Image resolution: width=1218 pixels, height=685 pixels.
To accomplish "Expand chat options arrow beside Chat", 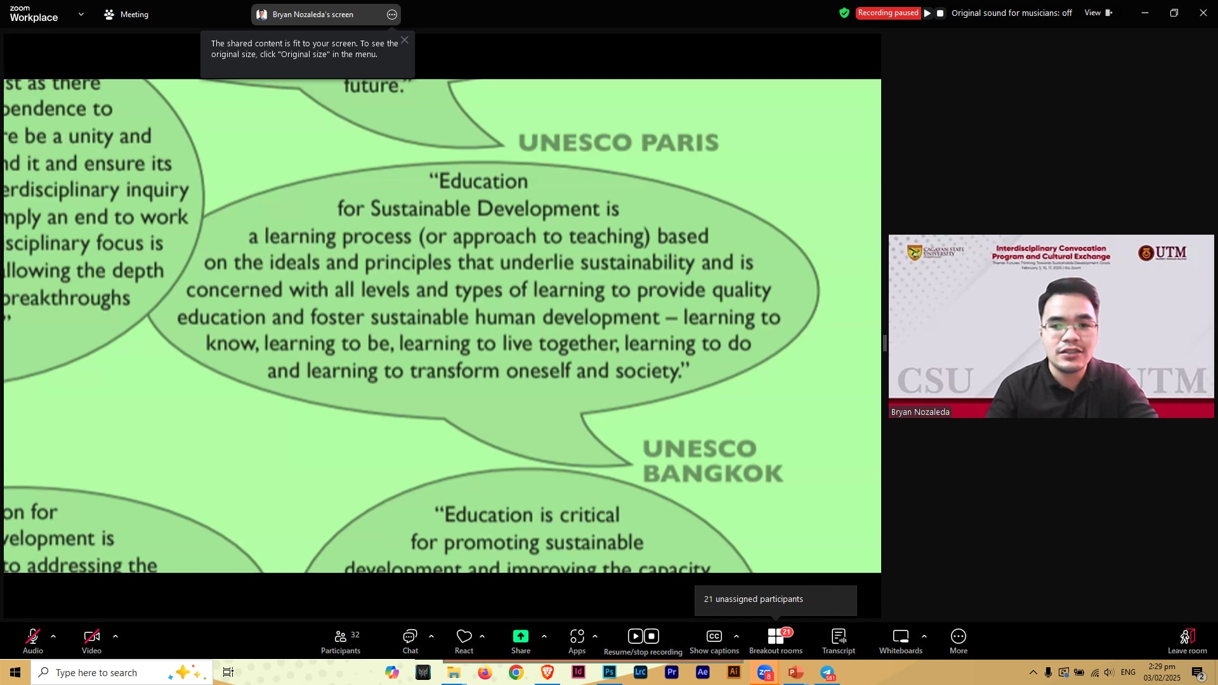I will click(x=431, y=636).
